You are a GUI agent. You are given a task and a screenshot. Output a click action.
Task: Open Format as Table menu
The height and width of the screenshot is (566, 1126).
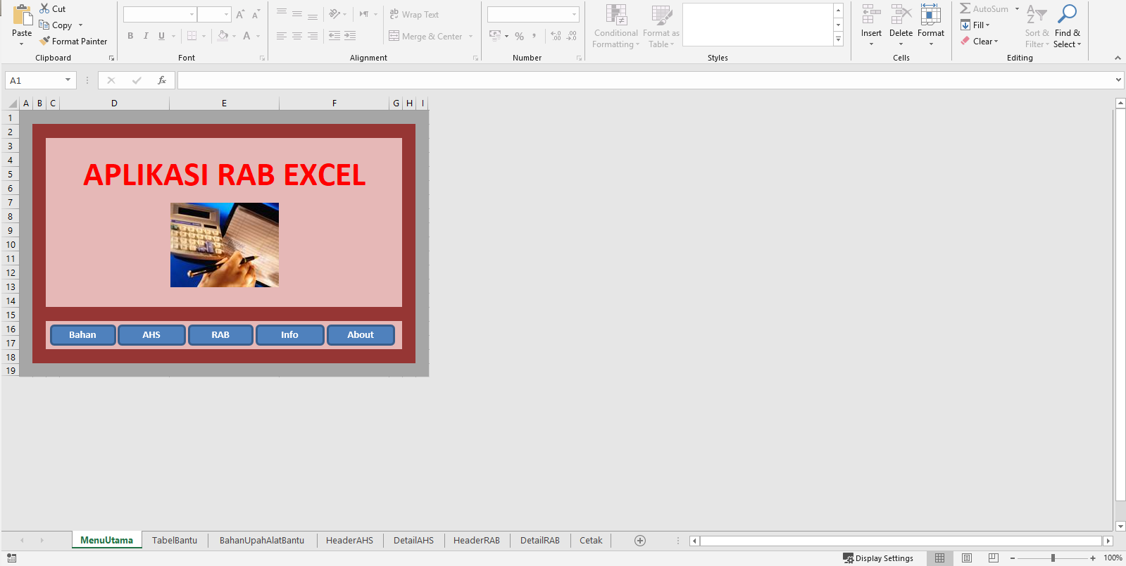[x=661, y=27]
